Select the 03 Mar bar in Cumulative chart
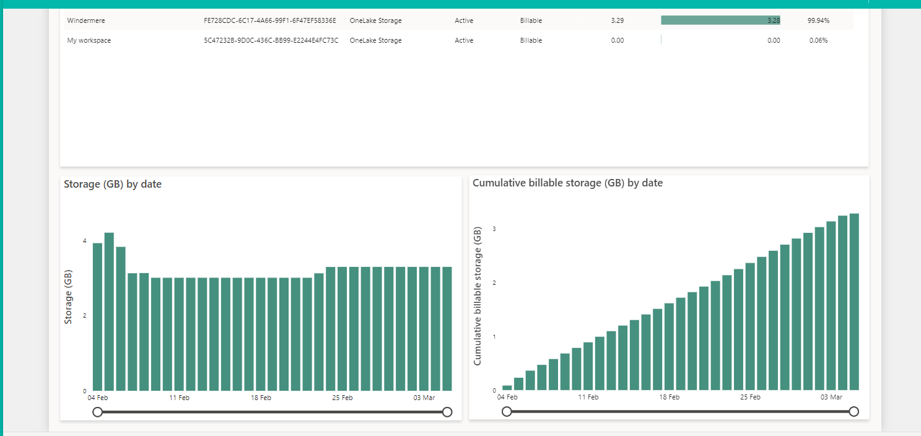The width and height of the screenshot is (921, 436). click(831, 306)
